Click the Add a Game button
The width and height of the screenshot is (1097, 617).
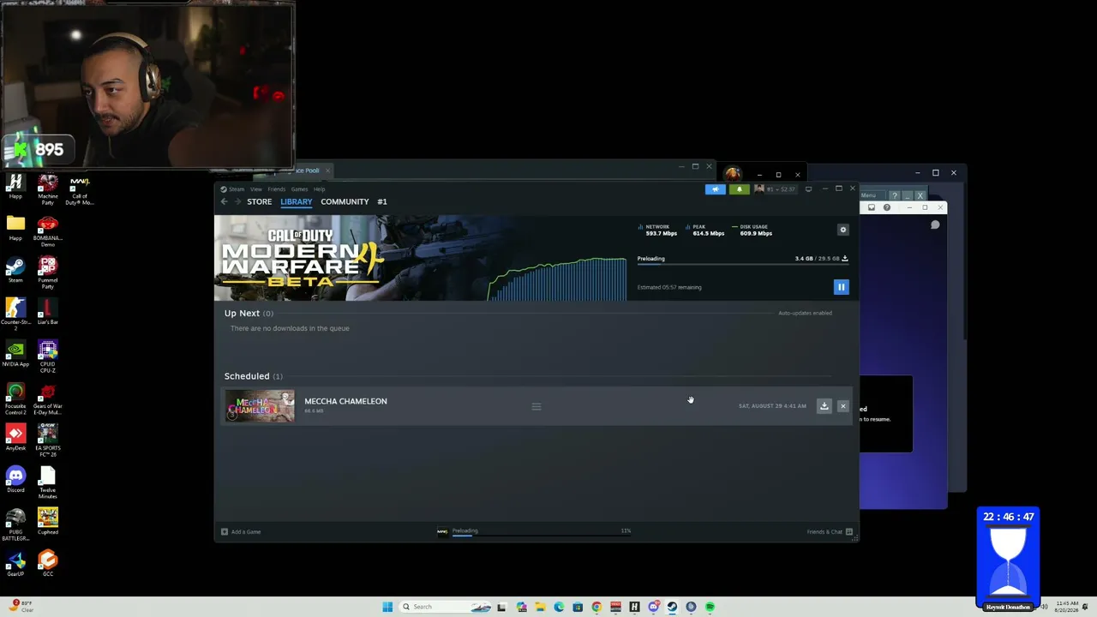click(x=241, y=532)
